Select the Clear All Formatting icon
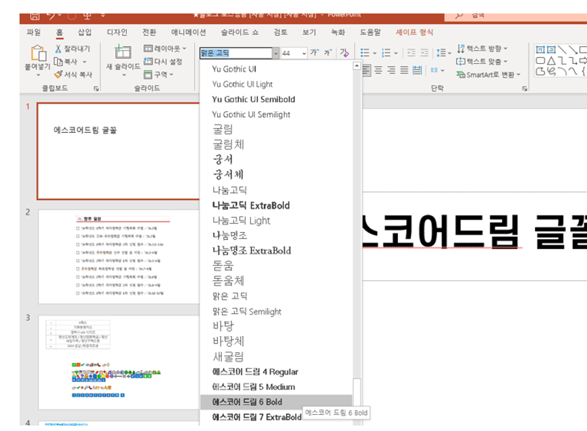This screenshot has width=587, height=431. [345, 53]
